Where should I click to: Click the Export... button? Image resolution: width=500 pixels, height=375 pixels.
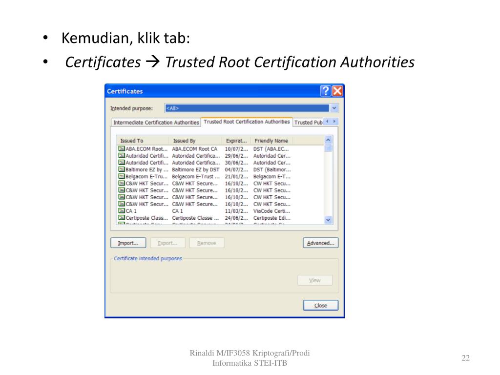click(x=168, y=243)
